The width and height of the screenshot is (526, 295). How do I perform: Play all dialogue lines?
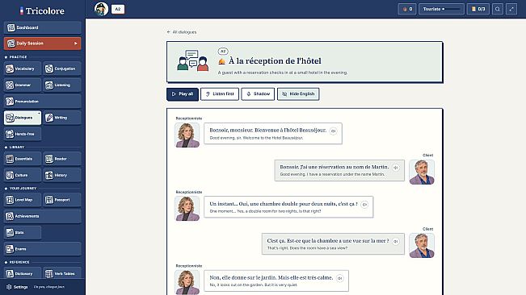tap(183, 94)
